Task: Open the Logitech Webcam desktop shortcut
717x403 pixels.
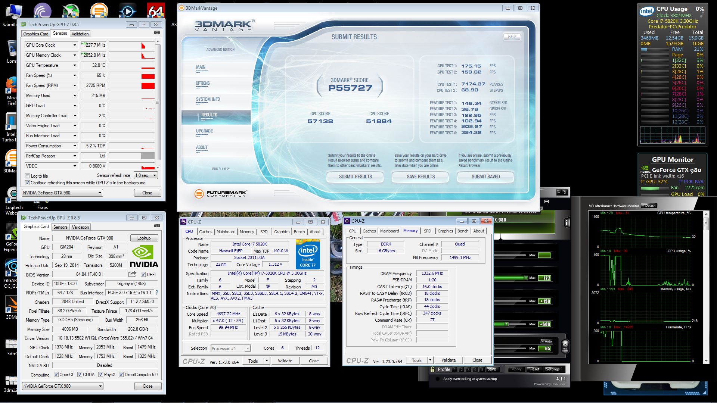Action: [13, 195]
